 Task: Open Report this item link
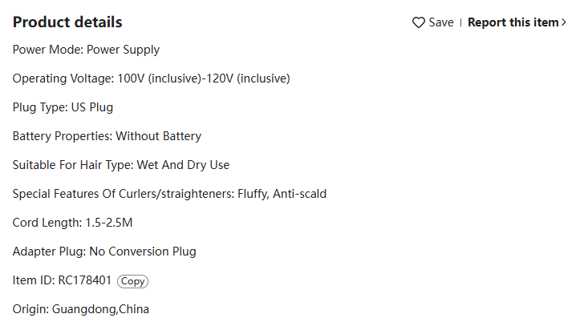[x=513, y=22]
